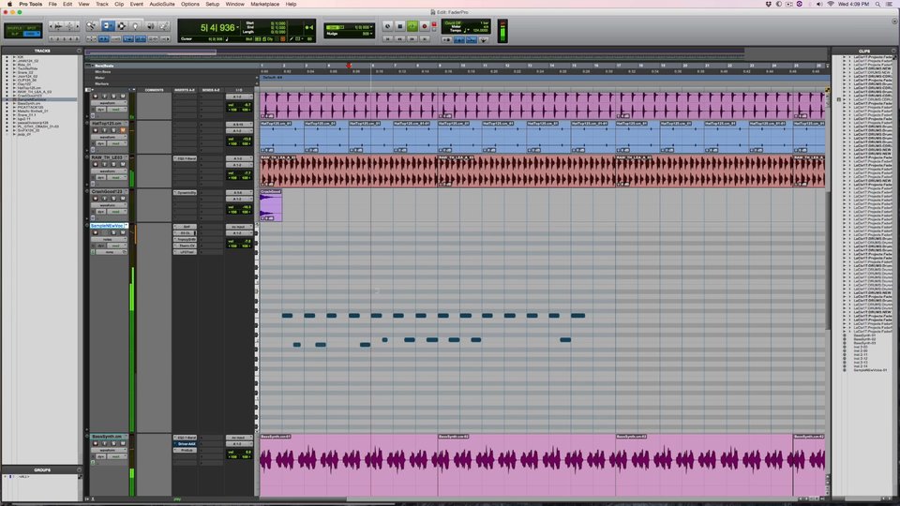Record-enable the RAW_TH_LE03 track
900x506 pixels.
coord(96,164)
